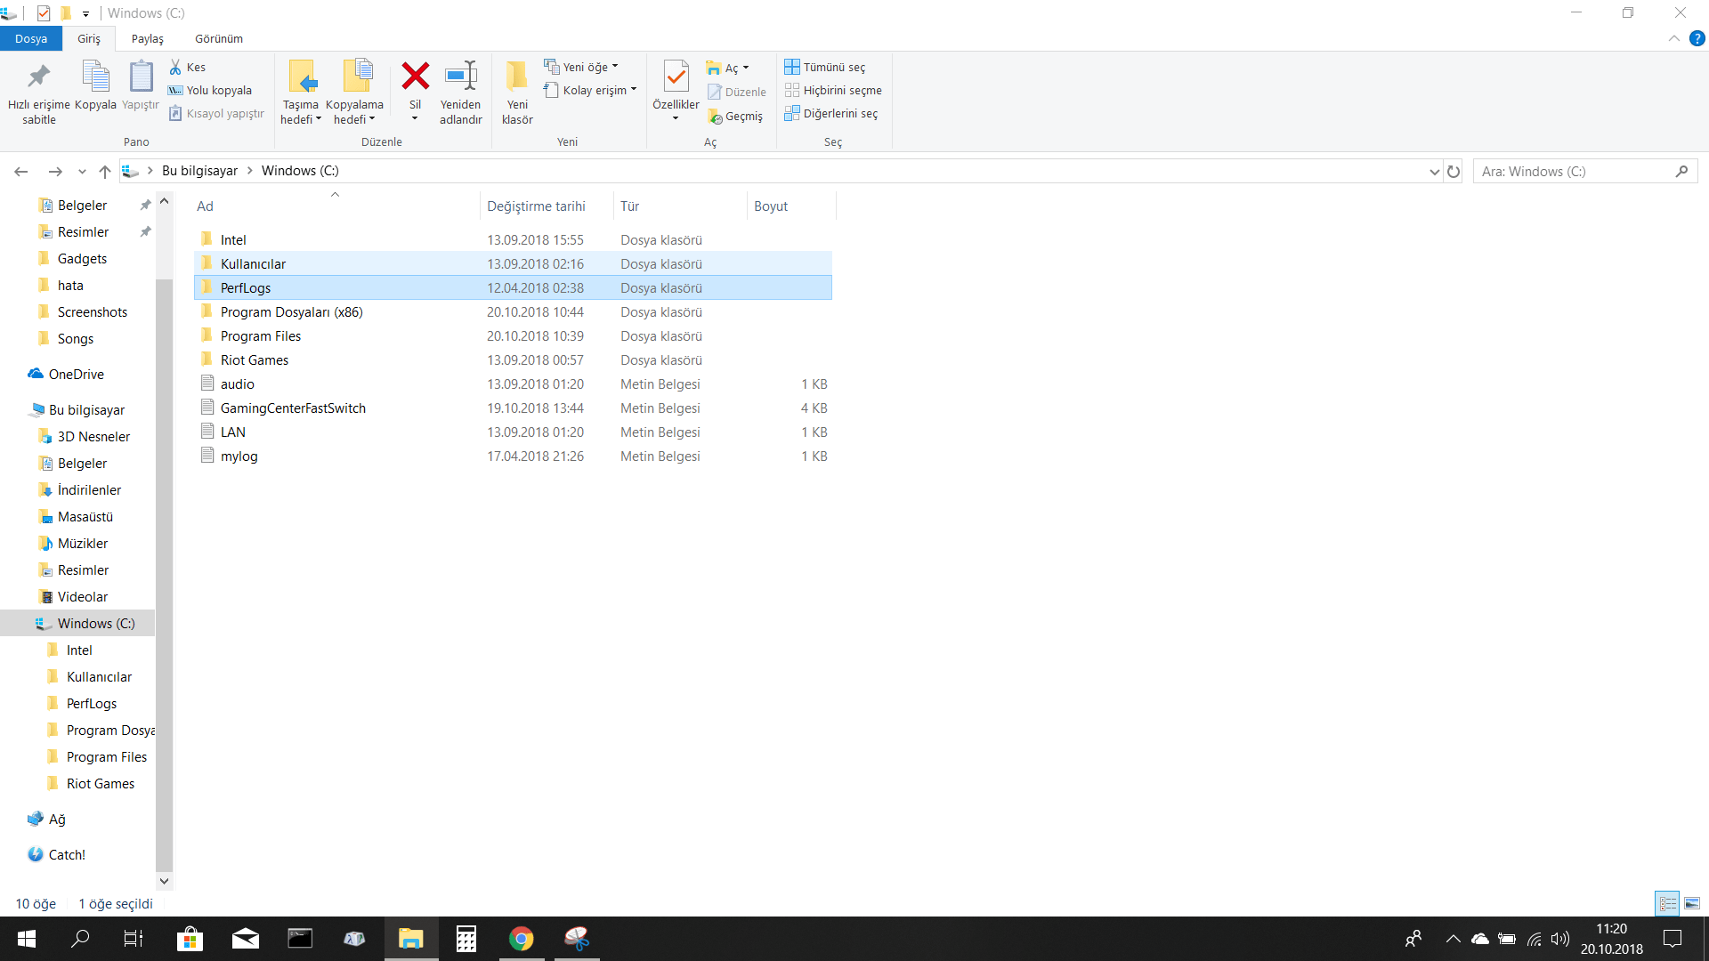Click the refresh icon beside address bar
Screen dimensions: 1709x961
(x=1454, y=171)
